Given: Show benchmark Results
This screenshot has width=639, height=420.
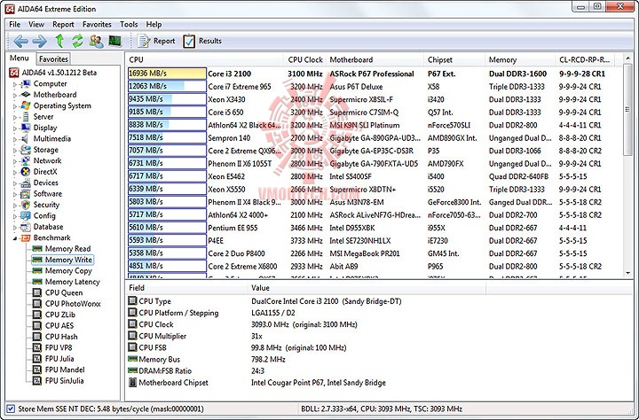Looking at the screenshot, I should click(x=202, y=41).
